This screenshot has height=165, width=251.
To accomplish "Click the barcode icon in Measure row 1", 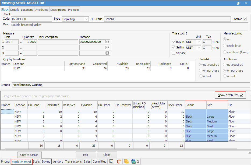I will [107, 42].
